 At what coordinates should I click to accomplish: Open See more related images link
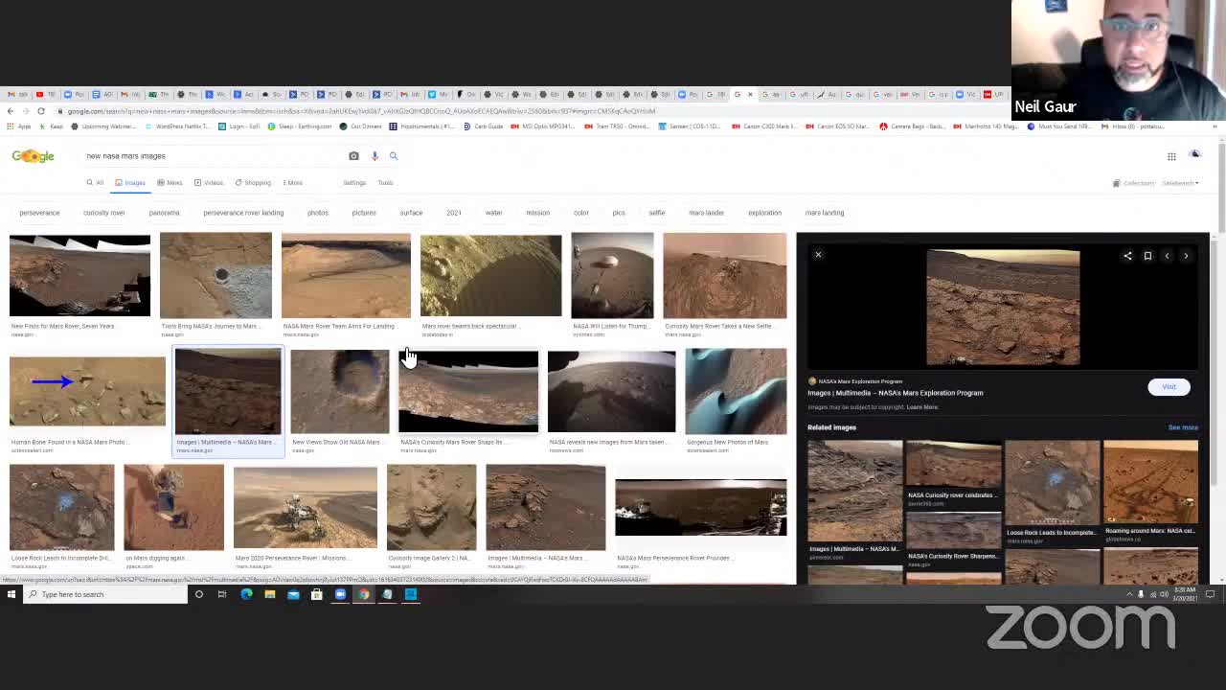tap(1183, 427)
